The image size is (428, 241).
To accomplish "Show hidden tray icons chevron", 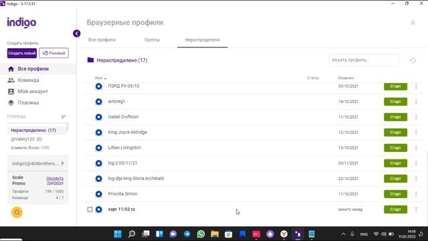I will [343, 234].
